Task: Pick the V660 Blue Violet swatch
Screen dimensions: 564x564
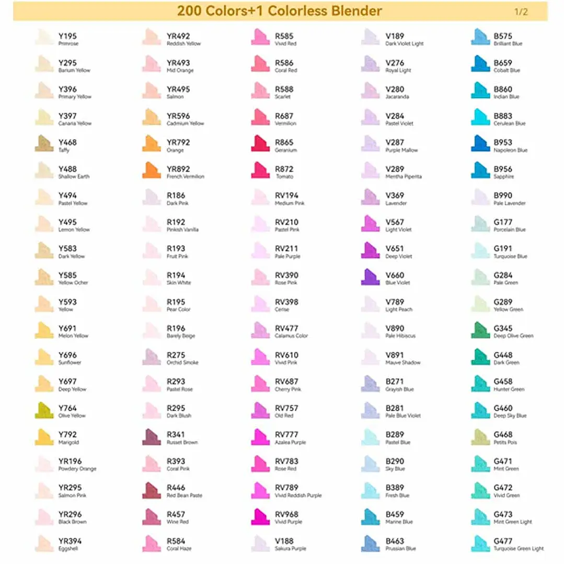Action: [x=370, y=278]
